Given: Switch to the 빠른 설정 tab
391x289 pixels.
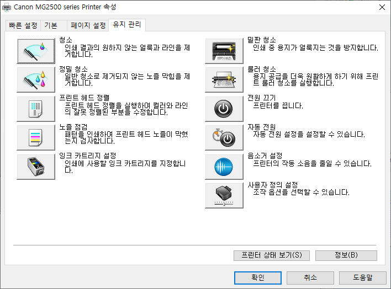Looking at the screenshot, I should [x=23, y=25].
